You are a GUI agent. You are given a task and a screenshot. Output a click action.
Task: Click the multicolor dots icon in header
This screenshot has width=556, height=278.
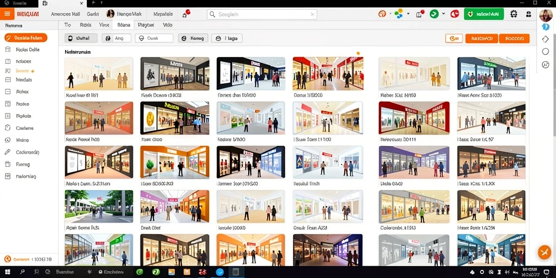[399, 14]
